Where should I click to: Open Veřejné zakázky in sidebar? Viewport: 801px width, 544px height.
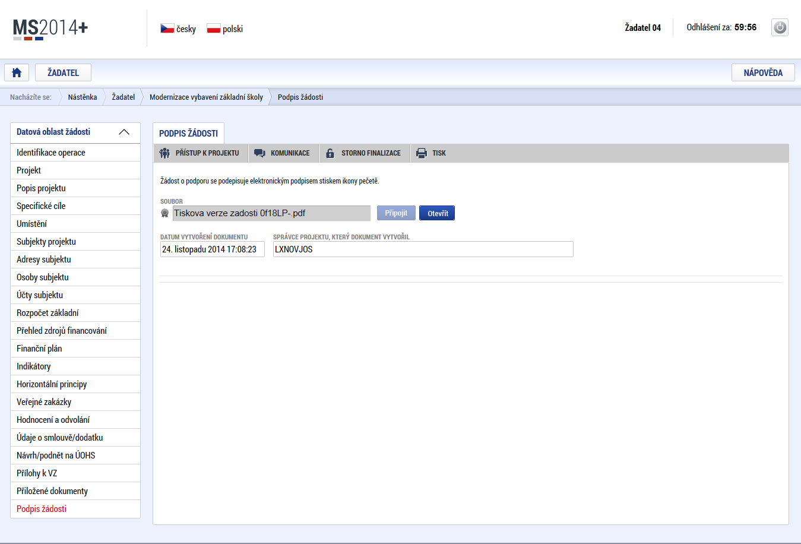[75, 402]
